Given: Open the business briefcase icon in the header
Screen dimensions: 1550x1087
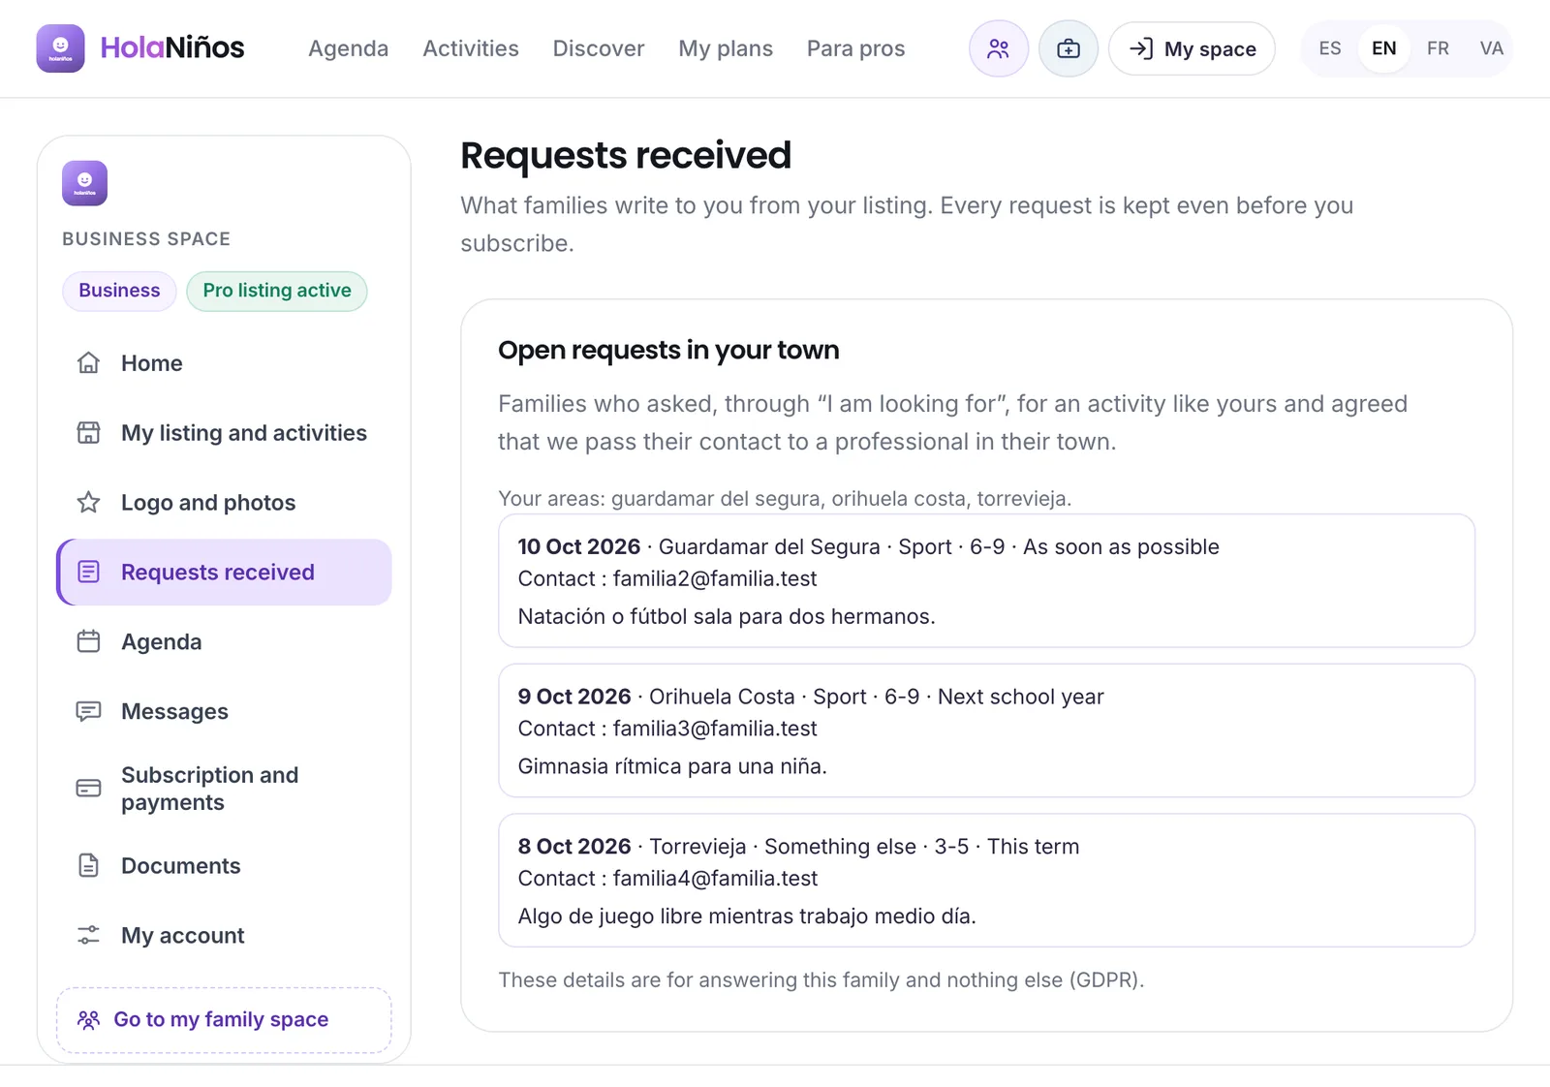Looking at the screenshot, I should click(x=1069, y=48).
